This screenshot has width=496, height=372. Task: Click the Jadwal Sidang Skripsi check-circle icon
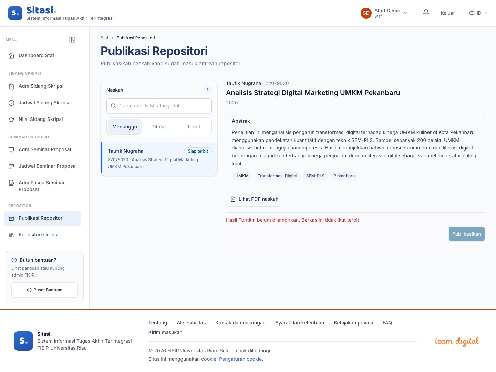(x=11, y=103)
